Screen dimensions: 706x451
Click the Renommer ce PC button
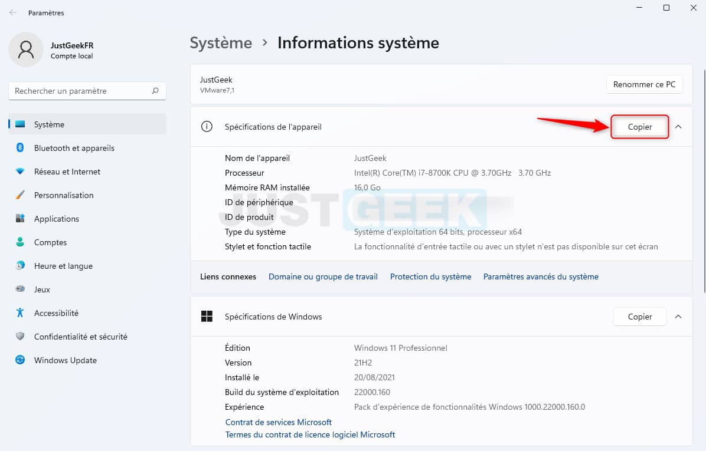click(x=645, y=84)
